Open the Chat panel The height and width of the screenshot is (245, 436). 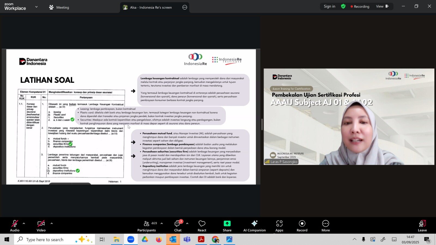(178, 226)
